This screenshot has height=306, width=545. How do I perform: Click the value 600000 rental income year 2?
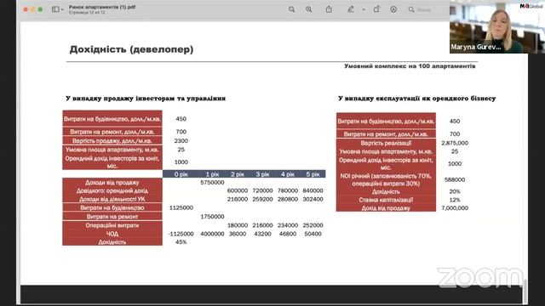238,190
